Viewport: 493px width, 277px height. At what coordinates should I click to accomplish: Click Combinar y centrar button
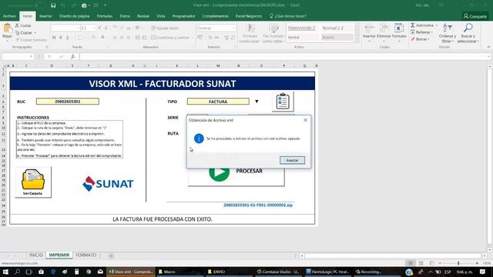point(170,38)
